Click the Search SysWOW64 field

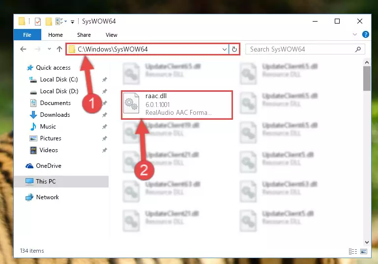[x=305, y=50]
